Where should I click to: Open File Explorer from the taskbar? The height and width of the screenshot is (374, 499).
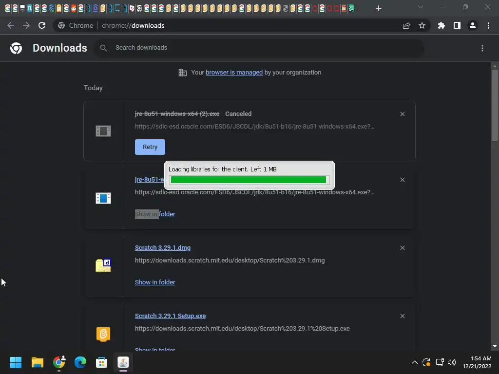37,362
